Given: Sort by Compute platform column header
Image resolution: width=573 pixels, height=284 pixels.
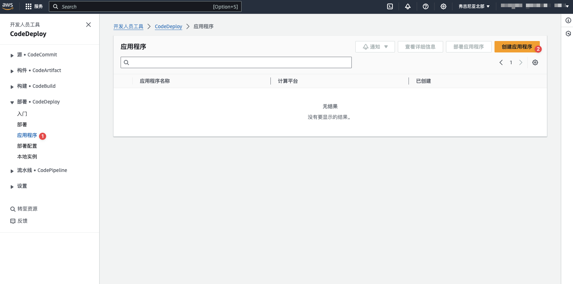Looking at the screenshot, I should (288, 81).
